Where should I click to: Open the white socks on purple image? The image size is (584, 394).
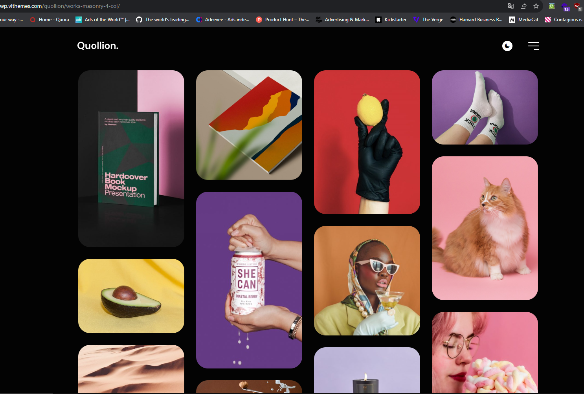click(x=485, y=107)
